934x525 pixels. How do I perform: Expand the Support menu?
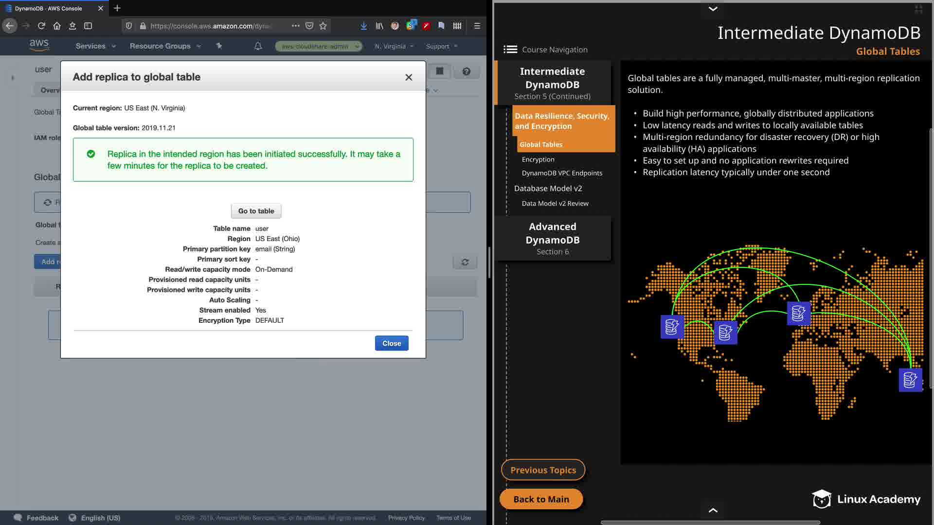[x=441, y=46]
